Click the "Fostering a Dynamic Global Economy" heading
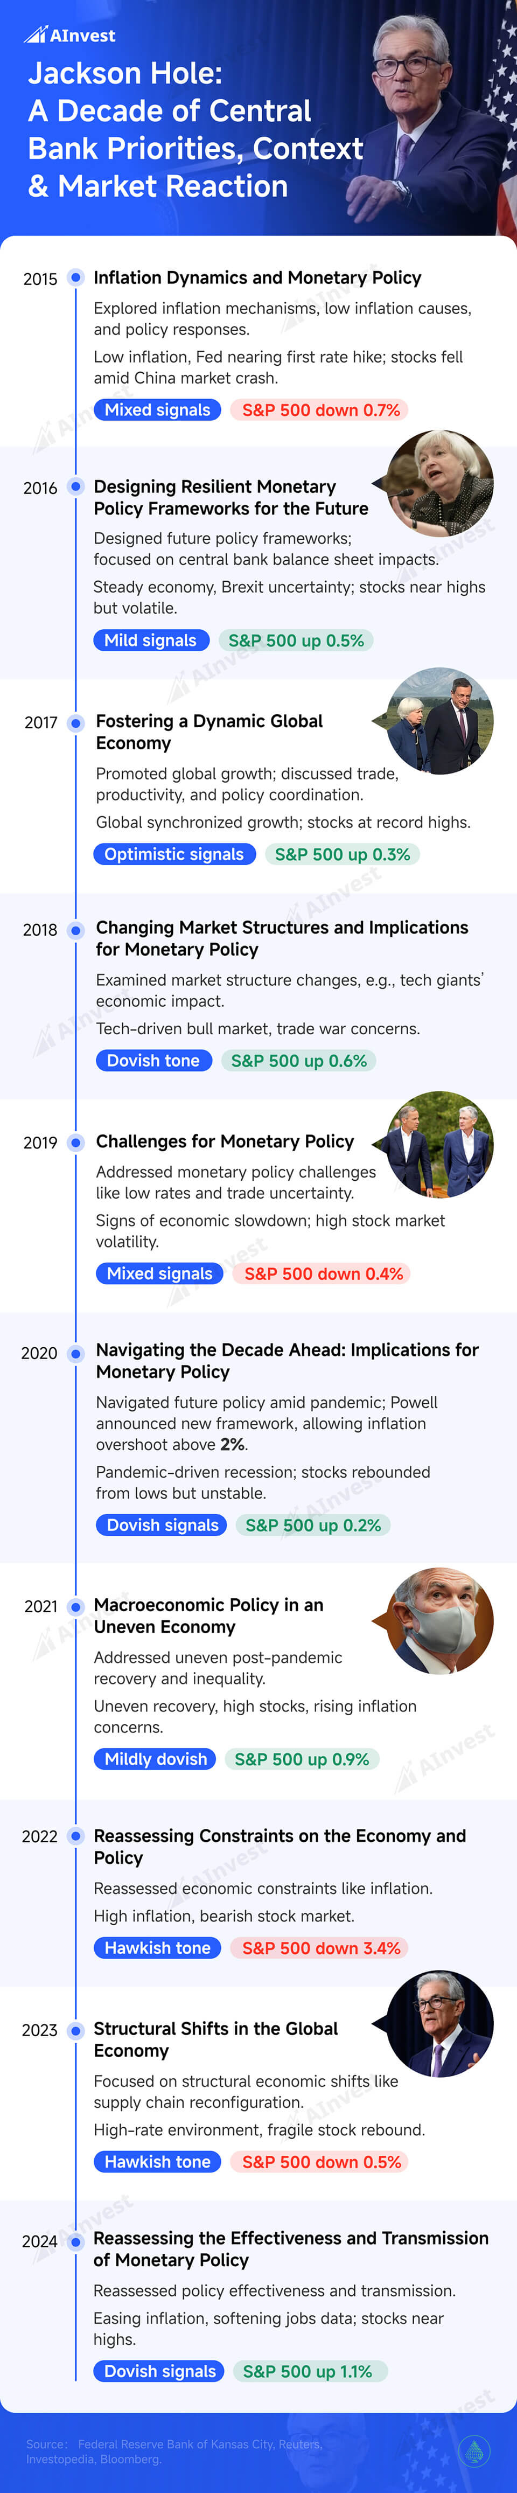The height and width of the screenshot is (2493, 517). coord(209,733)
